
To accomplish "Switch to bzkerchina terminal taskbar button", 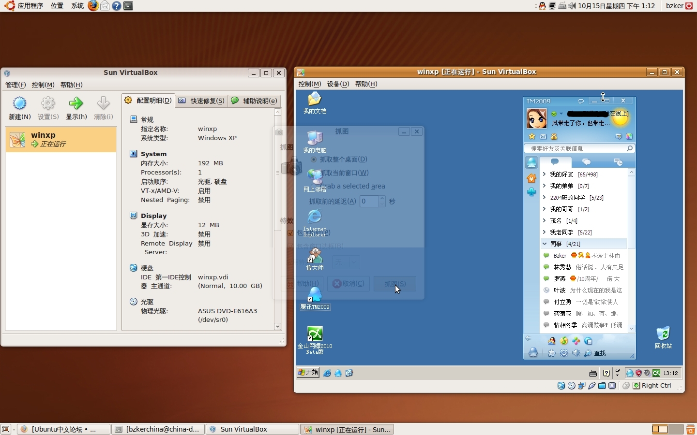I will point(158,429).
